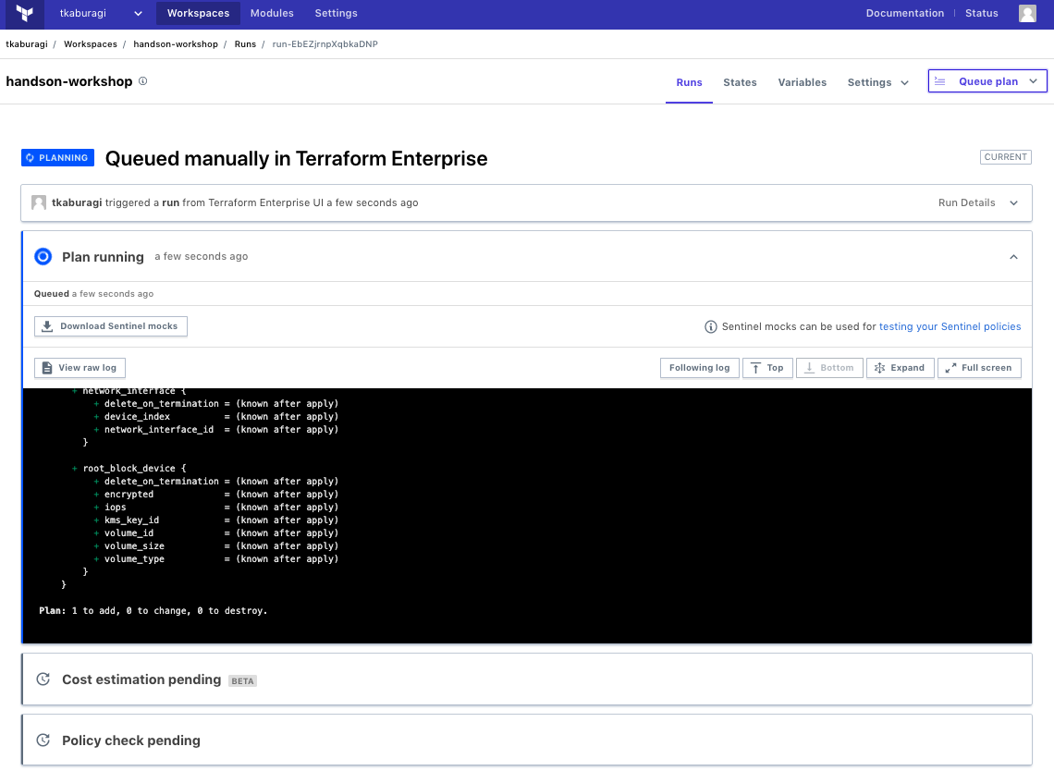Open the user avatar menu
Viewport: 1054px width, 771px height.
coord(1027,13)
